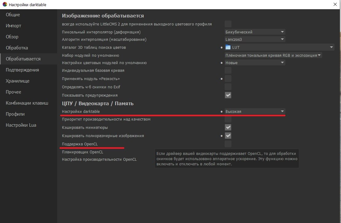
Task: Click the darktable app icon in title bar
Action: point(5,4)
